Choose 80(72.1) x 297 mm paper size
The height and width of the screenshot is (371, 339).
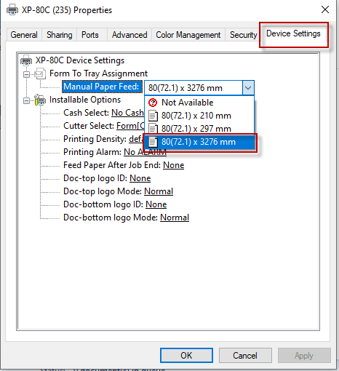click(199, 128)
